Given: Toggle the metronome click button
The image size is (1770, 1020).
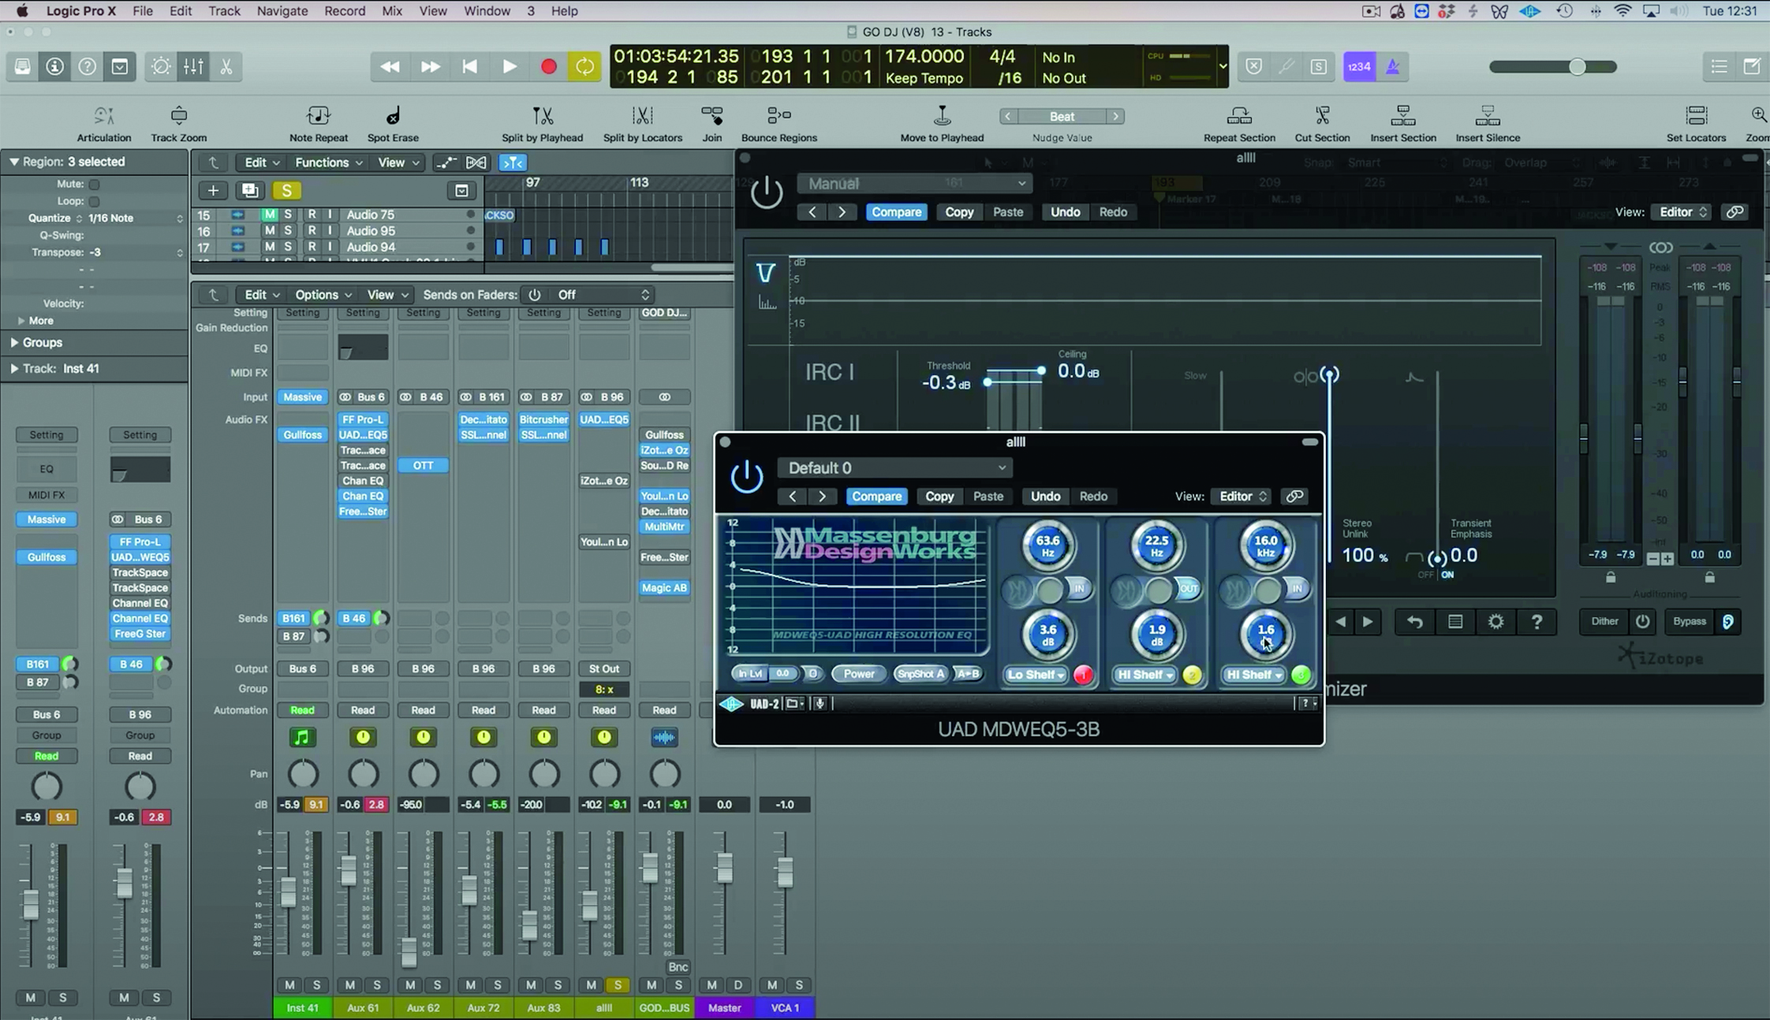Looking at the screenshot, I should (x=1393, y=67).
